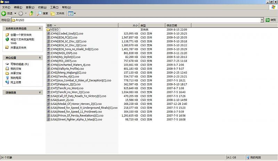Click the Back arrow icon
This screenshot has width=278, height=161.
[x=3, y=13]
